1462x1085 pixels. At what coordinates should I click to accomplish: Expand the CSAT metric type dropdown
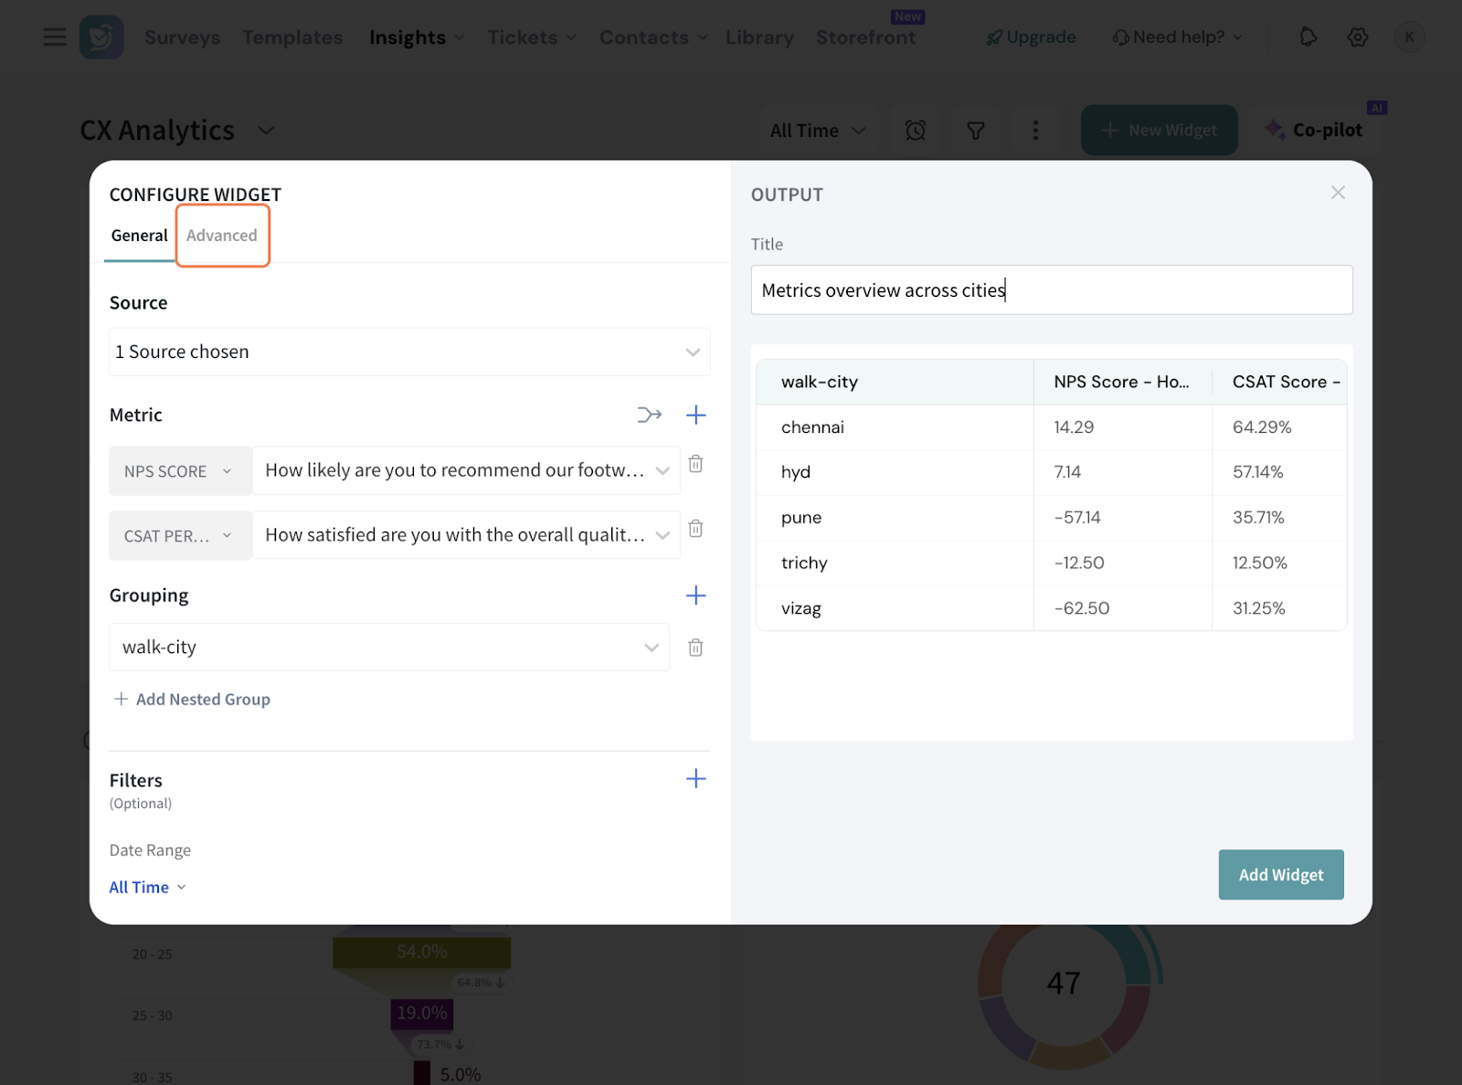(x=179, y=536)
